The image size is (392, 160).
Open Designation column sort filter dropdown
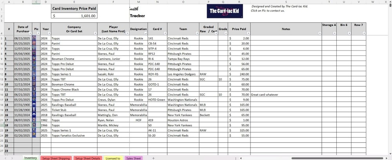click(145, 33)
